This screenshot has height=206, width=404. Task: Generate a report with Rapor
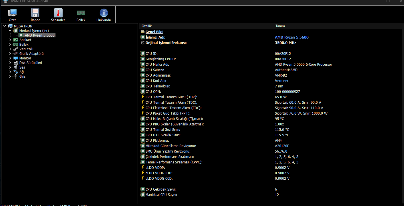(x=35, y=15)
